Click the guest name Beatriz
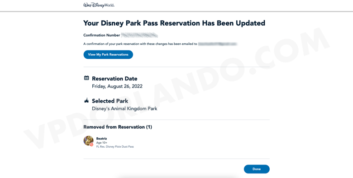This screenshot has width=353, height=178. pyautogui.click(x=101, y=139)
